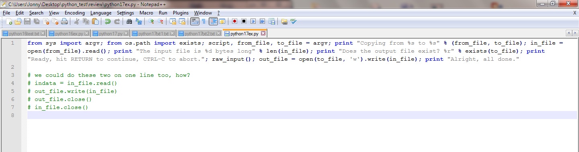This screenshot has width=579, height=152.
Task: Open the Edit menu
Action: tap(20, 13)
